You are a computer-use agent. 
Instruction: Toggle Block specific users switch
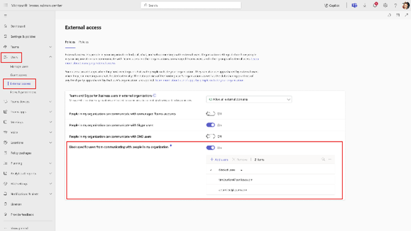211,148
